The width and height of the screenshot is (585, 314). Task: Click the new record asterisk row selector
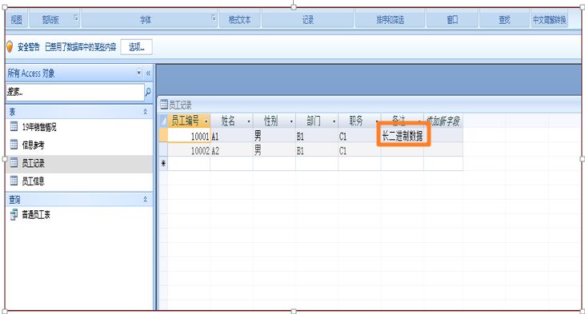click(x=163, y=163)
